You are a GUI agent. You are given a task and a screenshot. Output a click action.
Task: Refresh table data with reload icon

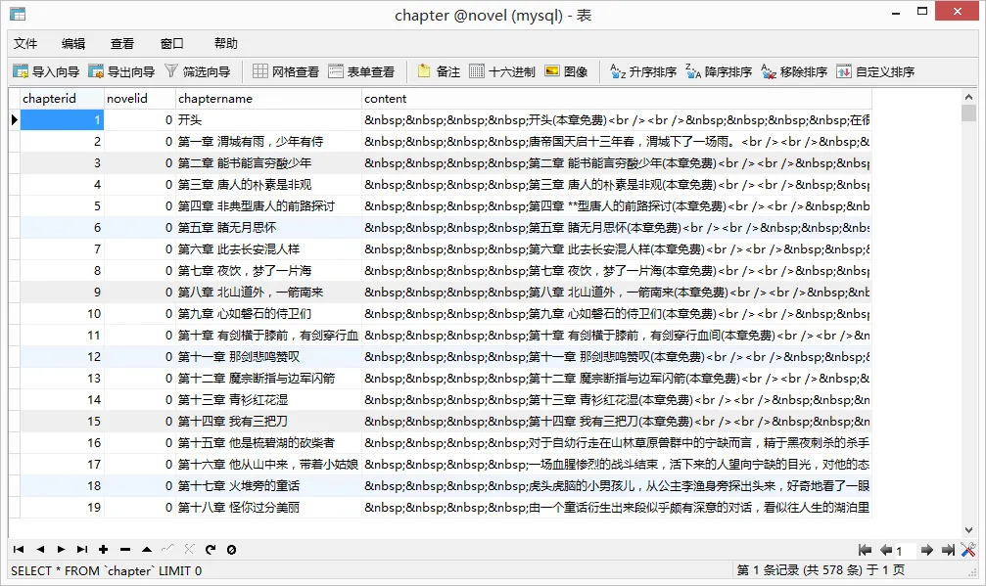[211, 550]
